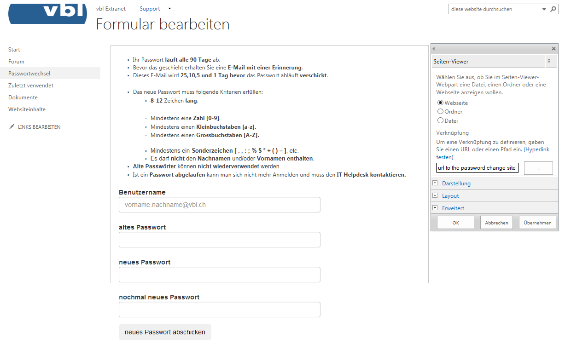Viewport: 565px width, 344px height.
Task: Collapse the Seiten-Viewer section chevron
Action: (x=549, y=61)
